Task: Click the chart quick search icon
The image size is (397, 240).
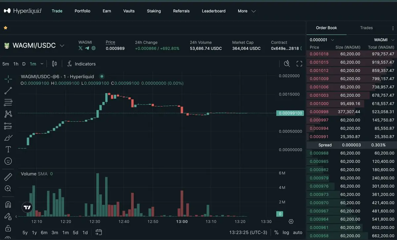Action: pyautogui.click(x=287, y=64)
